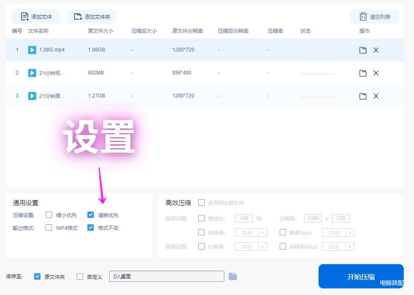Screen dimensions: 414x295
Task: Open folder icon in 1.08G.mp4 row
Action: [363, 50]
